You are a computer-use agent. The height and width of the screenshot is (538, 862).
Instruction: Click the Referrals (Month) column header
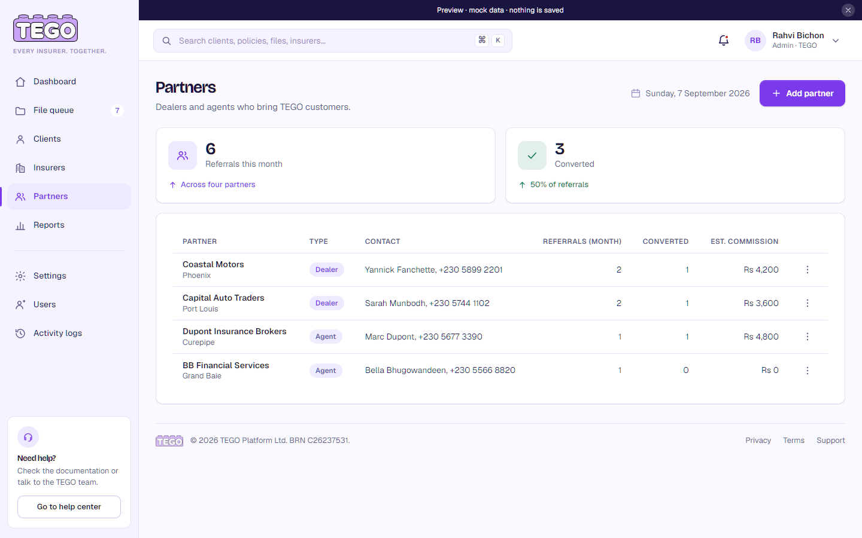[582, 242]
